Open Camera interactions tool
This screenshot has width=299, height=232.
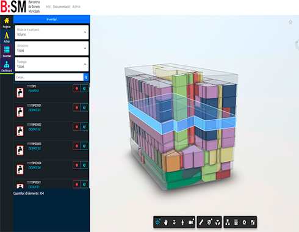(191, 222)
